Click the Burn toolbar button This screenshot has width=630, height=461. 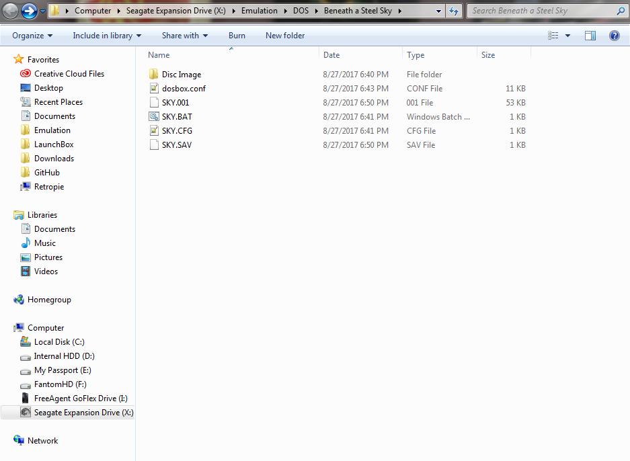(x=237, y=36)
